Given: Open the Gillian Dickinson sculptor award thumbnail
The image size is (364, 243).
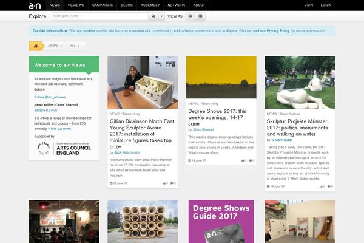Looking at the screenshot, I should (x=143, y=82).
